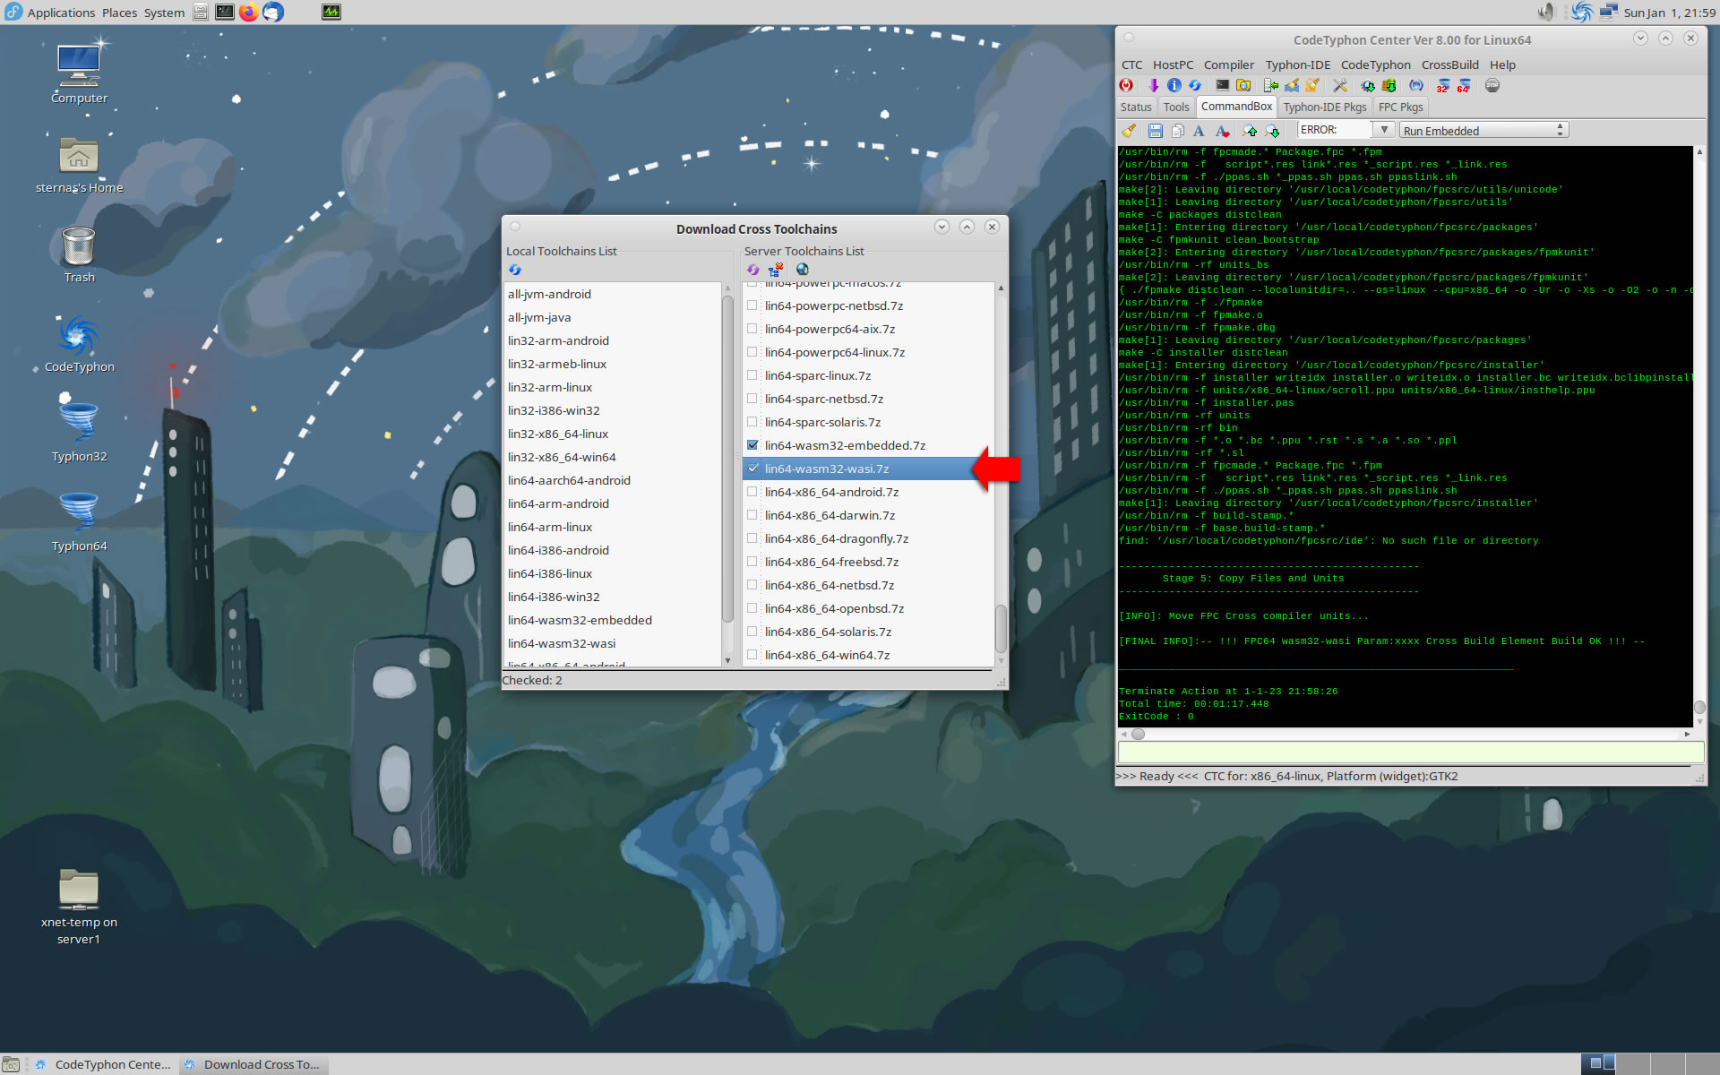Click the blue letter A font icon
This screenshot has height=1075, width=1720.
tap(1199, 131)
